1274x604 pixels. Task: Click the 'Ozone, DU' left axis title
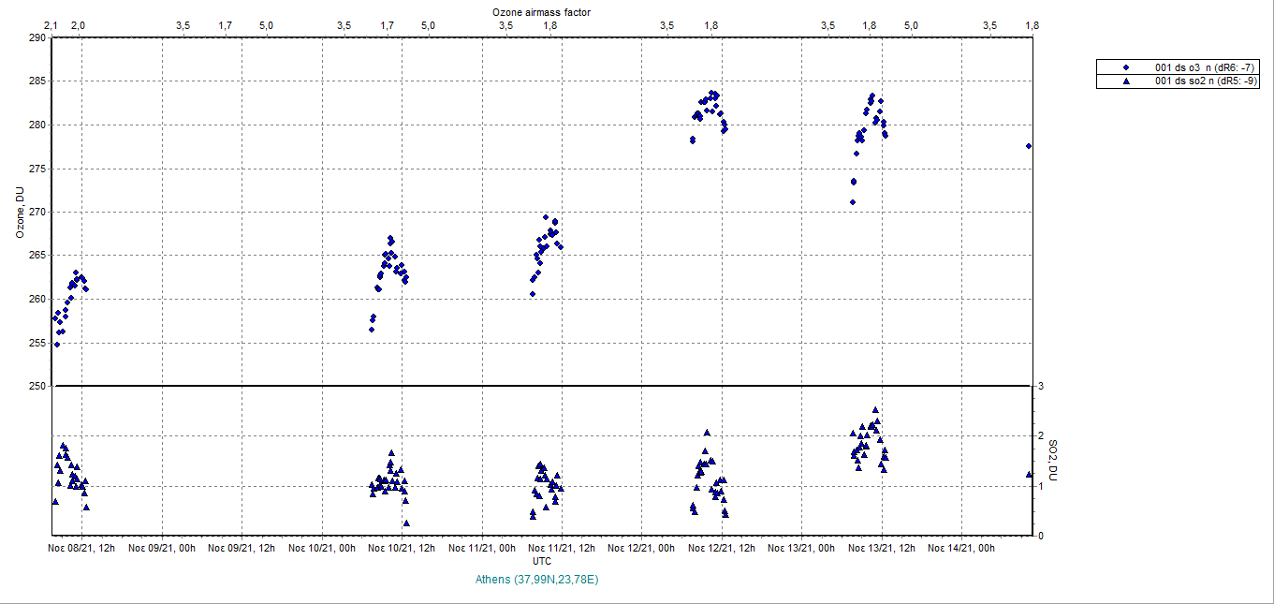coord(18,212)
